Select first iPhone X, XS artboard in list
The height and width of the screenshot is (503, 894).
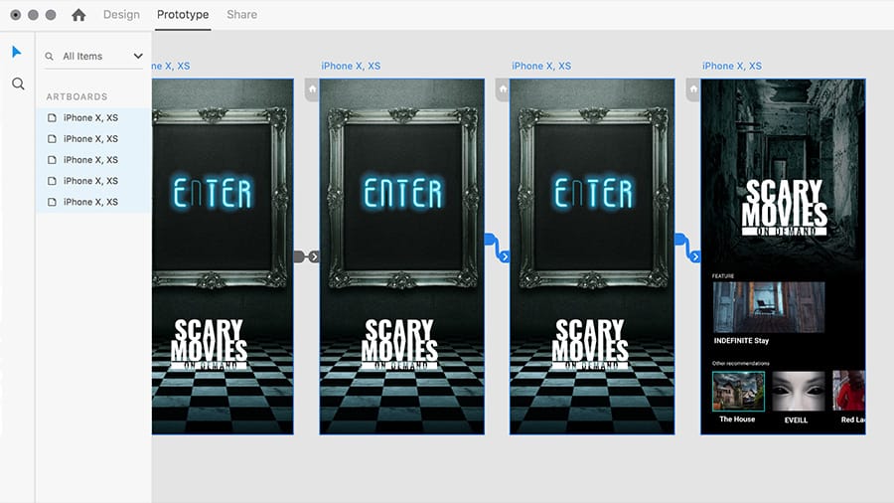click(93, 118)
